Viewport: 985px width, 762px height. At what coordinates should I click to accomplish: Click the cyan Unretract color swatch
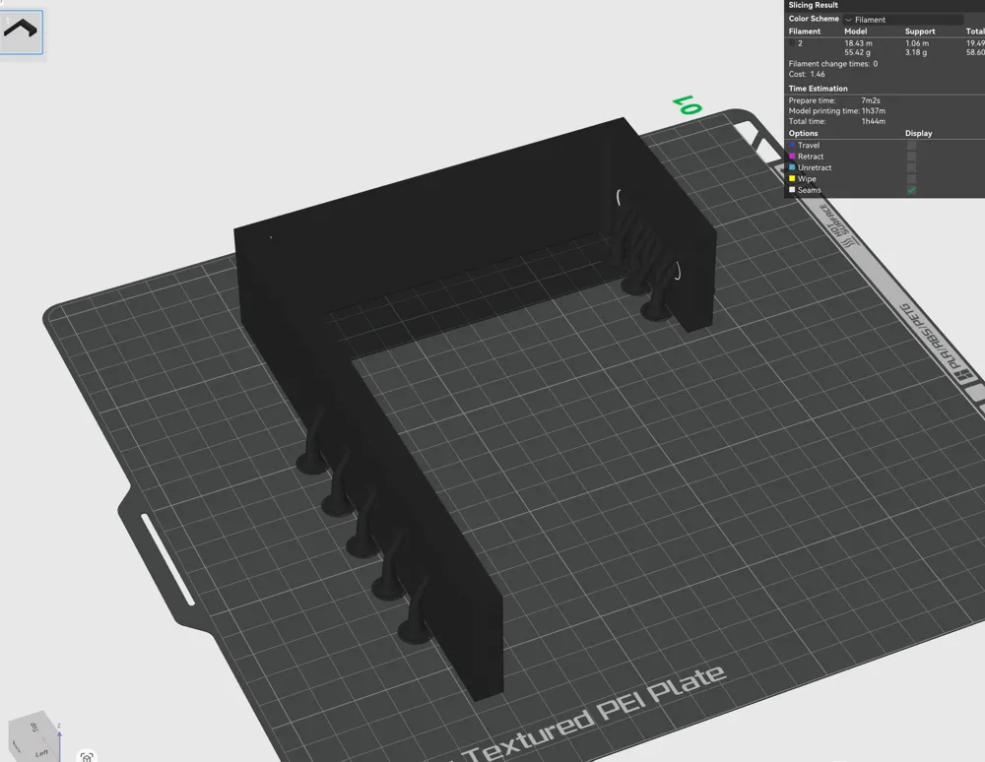792,167
